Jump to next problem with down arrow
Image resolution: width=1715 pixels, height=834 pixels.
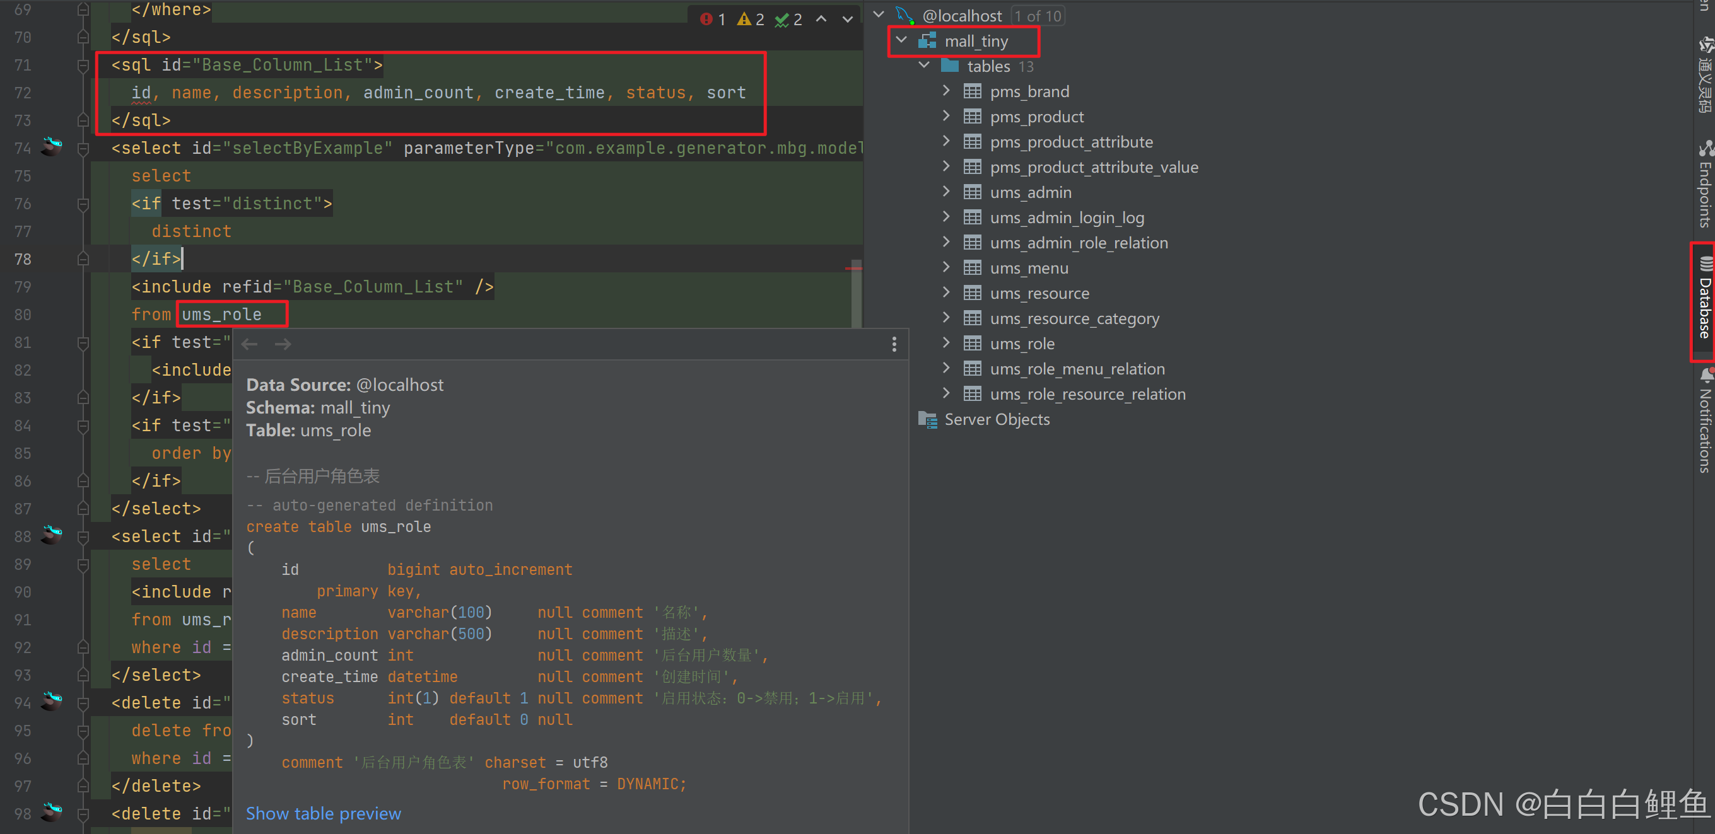coord(847,20)
